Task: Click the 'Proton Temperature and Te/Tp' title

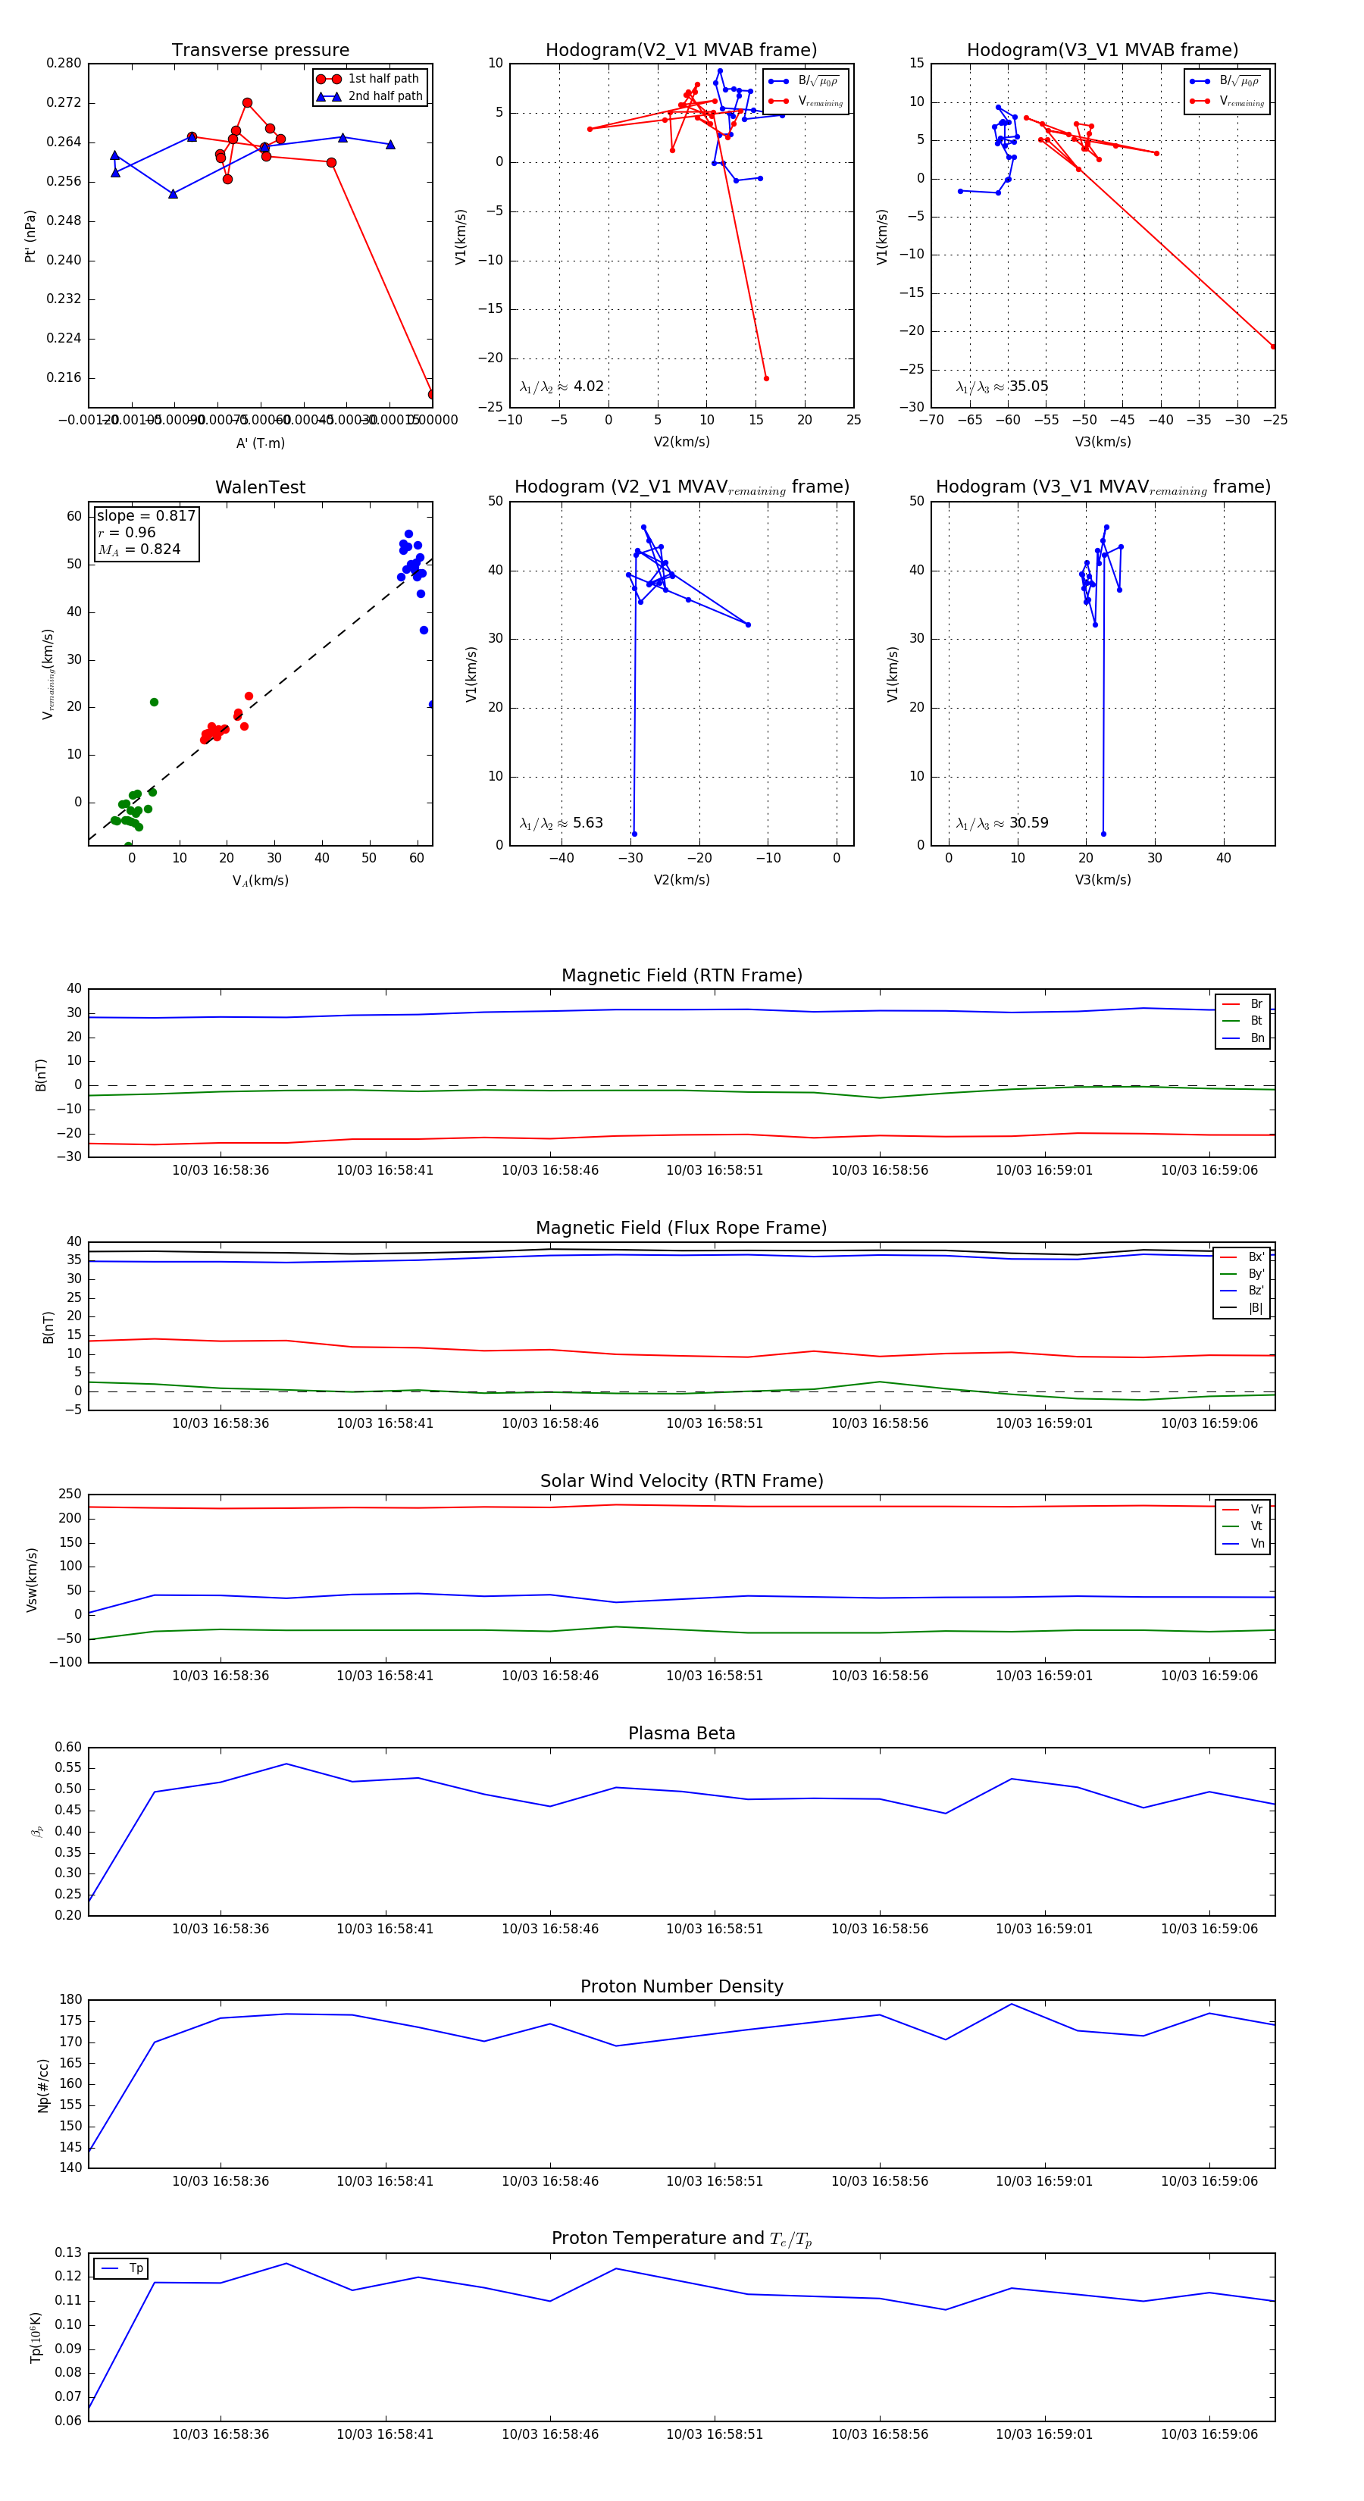Action: (x=681, y=2239)
